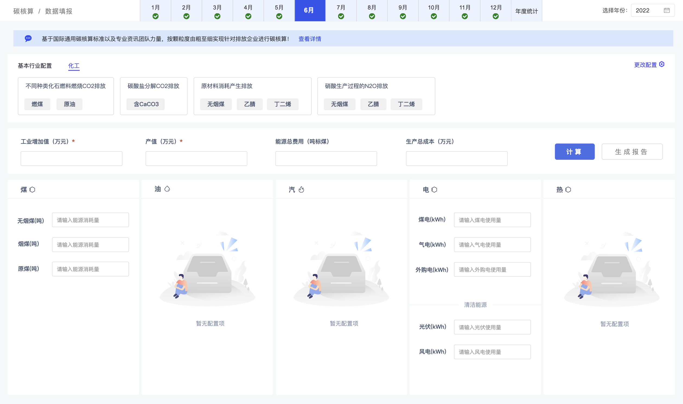Focus the 无烟煤(吨) consumption input field
The width and height of the screenshot is (683, 404).
[x=90, y=220]
